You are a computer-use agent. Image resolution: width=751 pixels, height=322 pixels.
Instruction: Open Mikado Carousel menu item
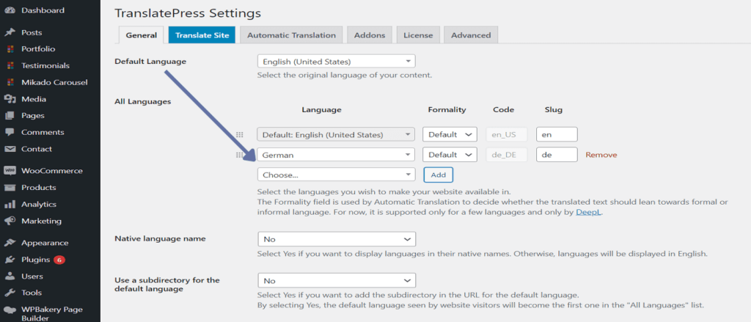coord(54,82)
